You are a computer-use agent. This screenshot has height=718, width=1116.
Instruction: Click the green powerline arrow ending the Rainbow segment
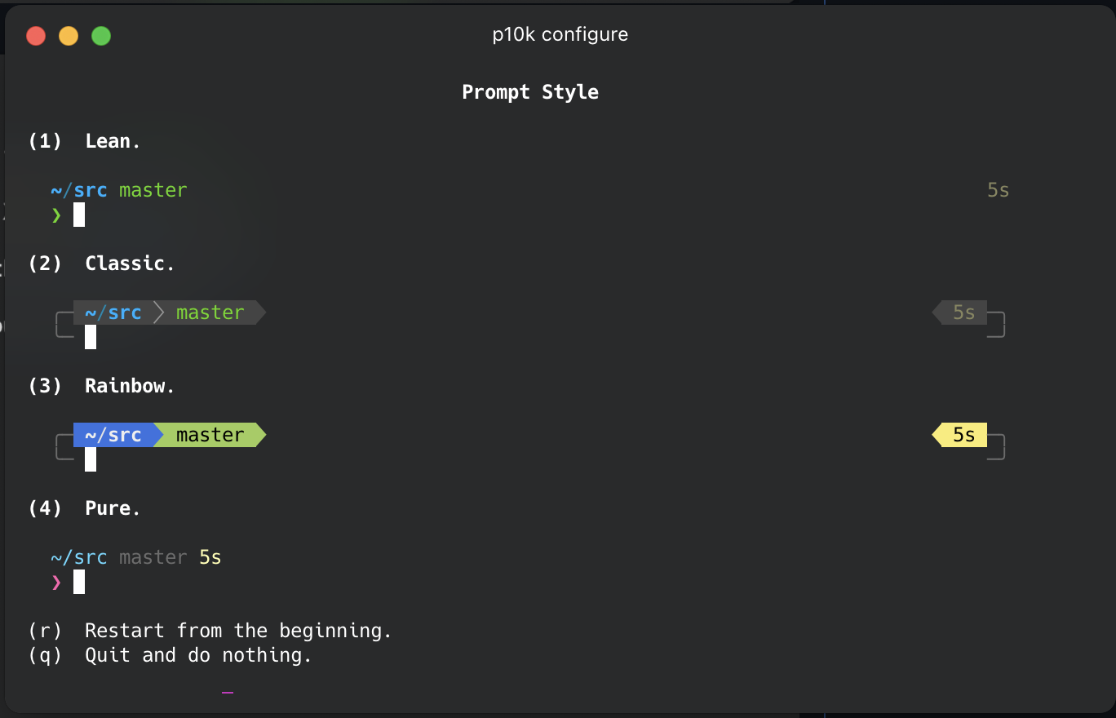tap(259, 434)
